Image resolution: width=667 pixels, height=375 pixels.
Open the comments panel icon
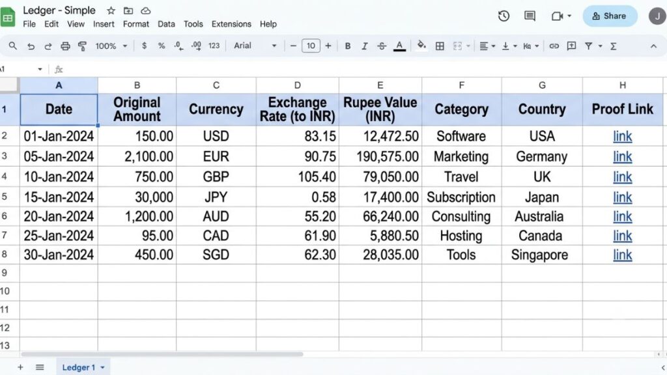pos(530,16)
